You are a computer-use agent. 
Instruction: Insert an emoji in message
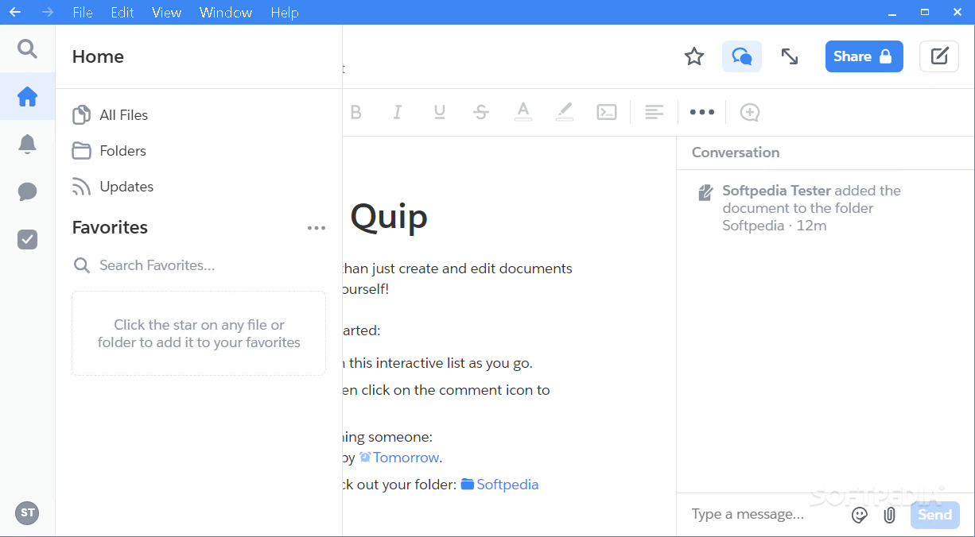tap(860, 515)
